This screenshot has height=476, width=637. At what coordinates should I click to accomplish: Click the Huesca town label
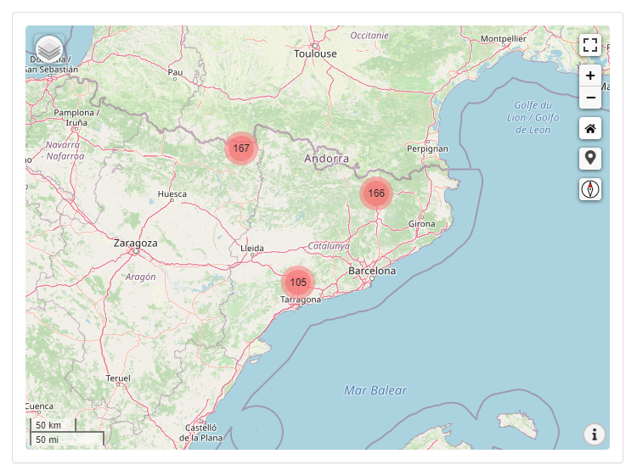point(172,194)
